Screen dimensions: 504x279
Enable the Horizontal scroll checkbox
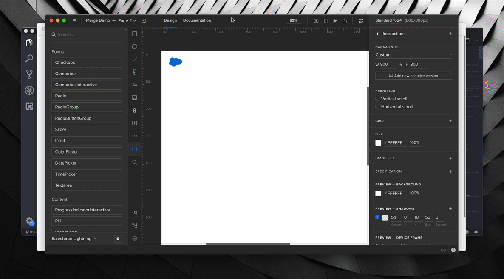point(377,107)
